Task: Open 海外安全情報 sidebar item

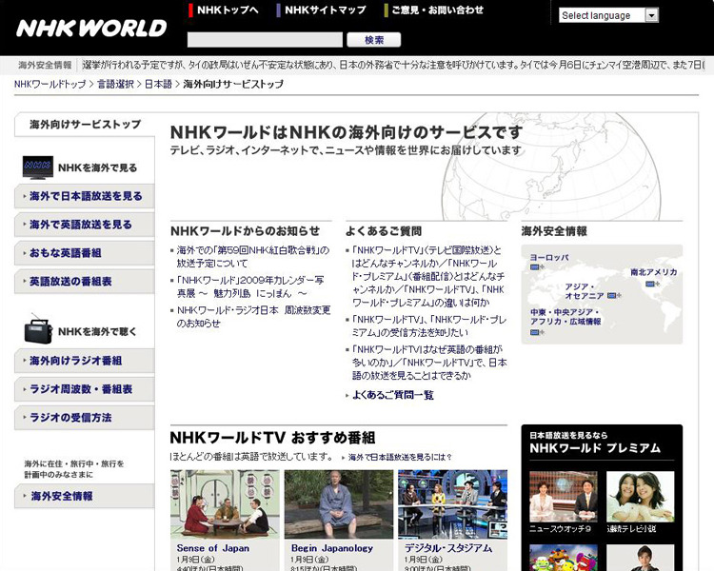Action: pyautogui.click(x=85, y=496)
